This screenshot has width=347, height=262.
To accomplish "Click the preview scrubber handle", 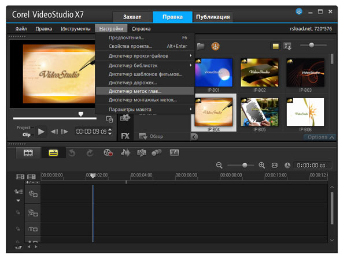I will pyautogui.click(x=81, y=114).
